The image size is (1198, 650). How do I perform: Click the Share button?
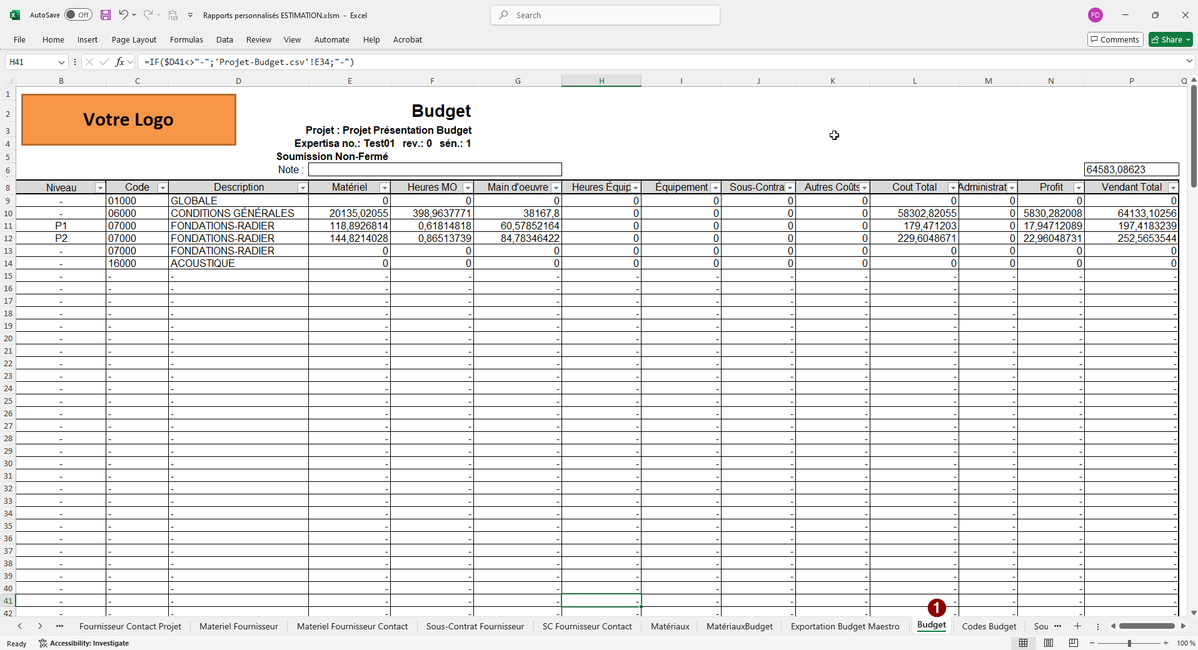[1170, 39]
